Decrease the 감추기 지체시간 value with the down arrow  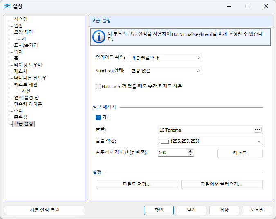(190, 154)
